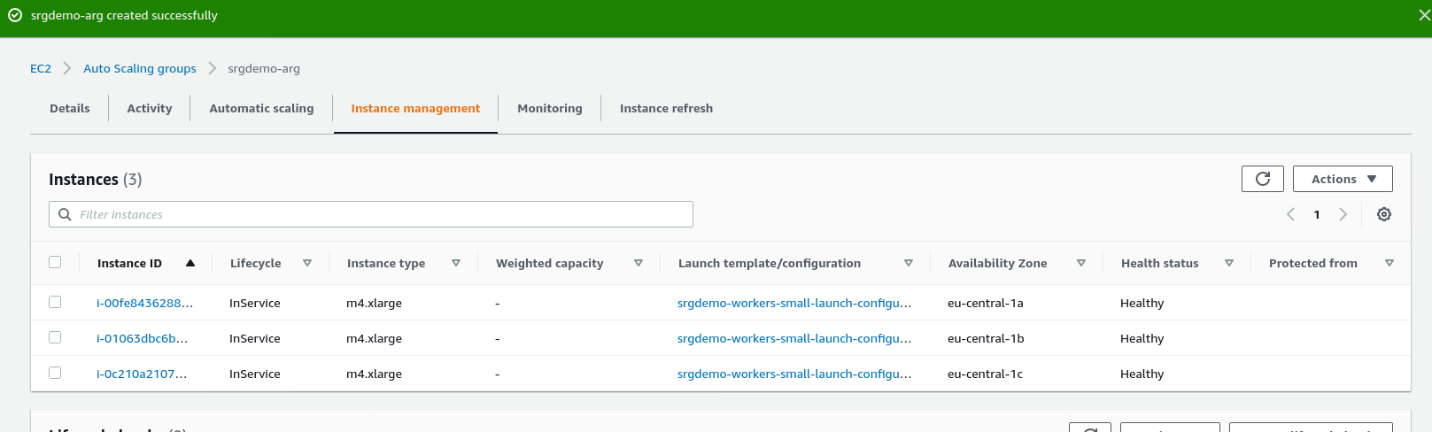Open the Actions dropdown menu
The width and height of the screenshot is (1432, 432).
coord(1342,179)
